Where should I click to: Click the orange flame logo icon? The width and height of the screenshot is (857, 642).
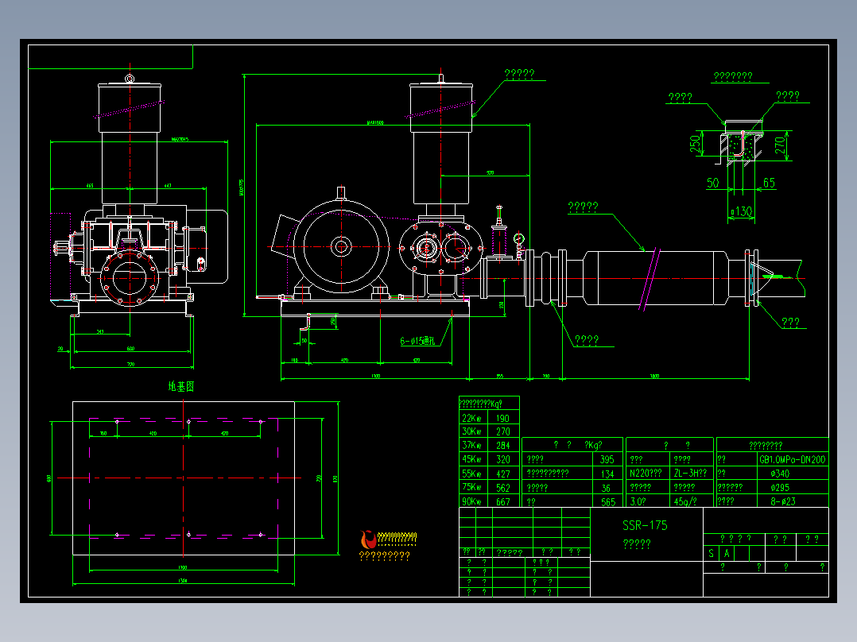tap(368, 540)
